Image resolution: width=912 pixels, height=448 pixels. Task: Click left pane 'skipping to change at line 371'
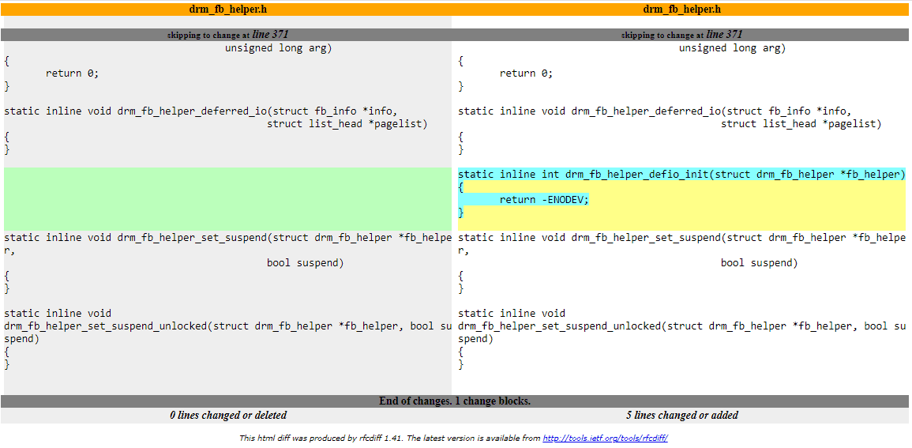pos(227,35)
